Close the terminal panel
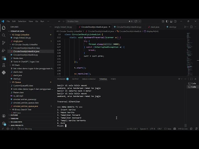This screenshot has height=149, width=199. click(196, 79)
